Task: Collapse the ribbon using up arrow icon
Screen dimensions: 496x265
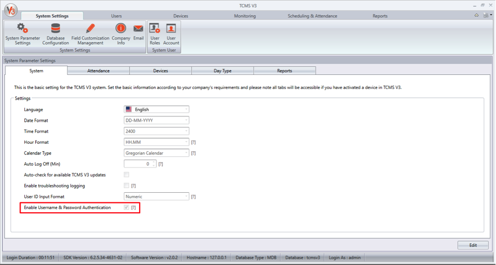Action: (476, 15)
